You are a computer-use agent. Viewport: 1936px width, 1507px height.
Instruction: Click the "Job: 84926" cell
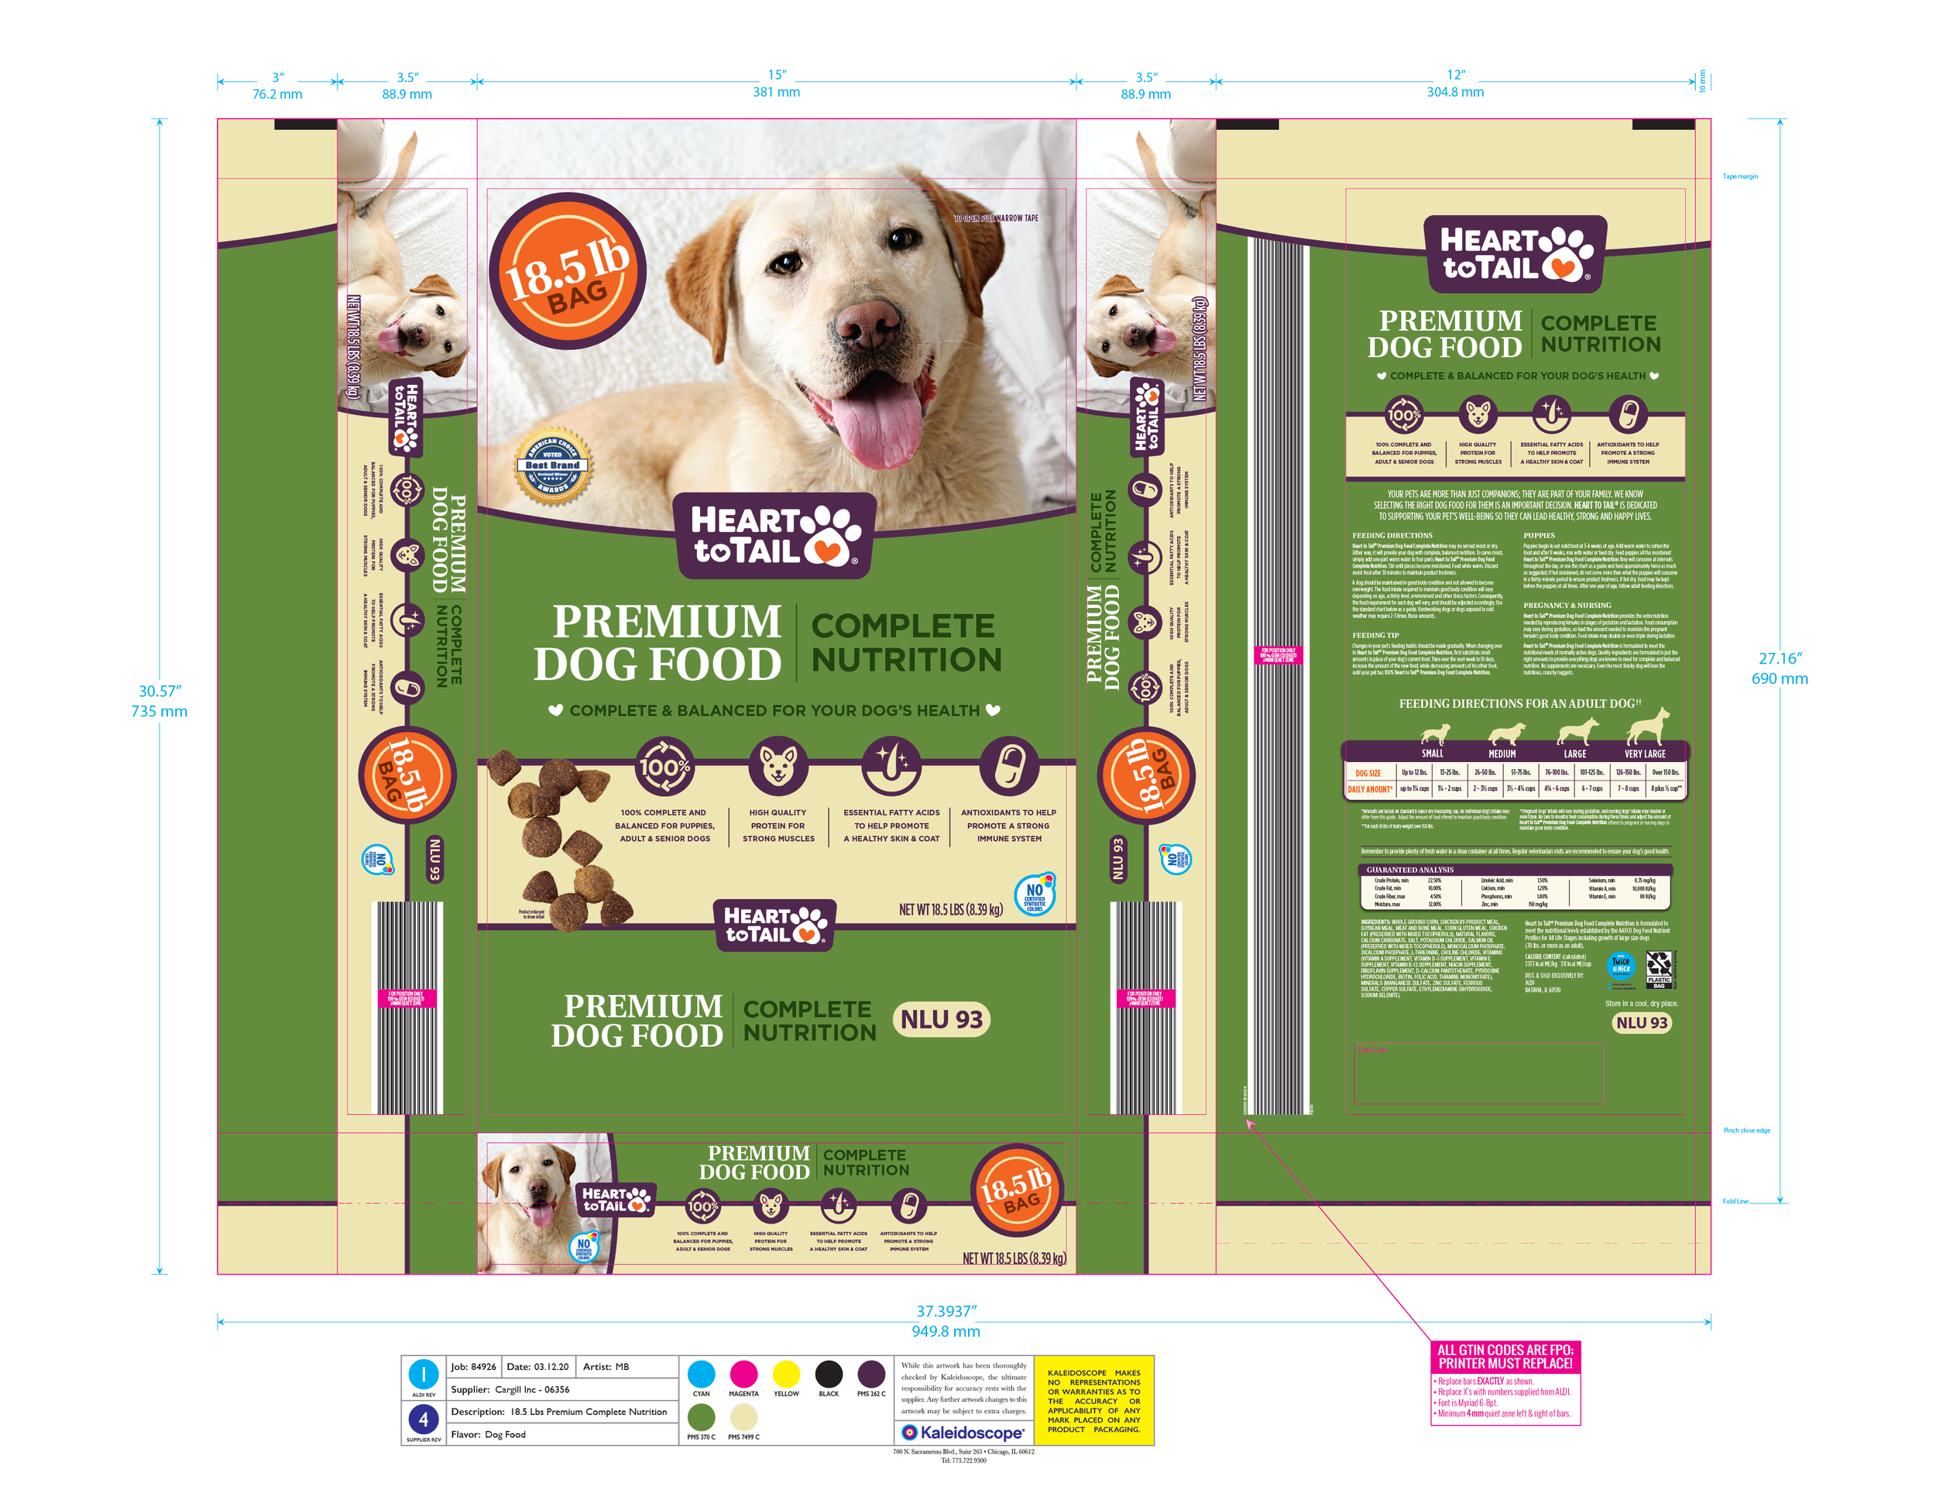[474, 1367]
